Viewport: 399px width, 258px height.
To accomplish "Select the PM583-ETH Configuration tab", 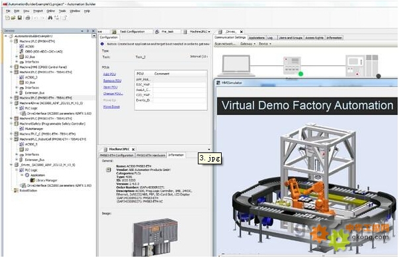I will click(116, 155).
